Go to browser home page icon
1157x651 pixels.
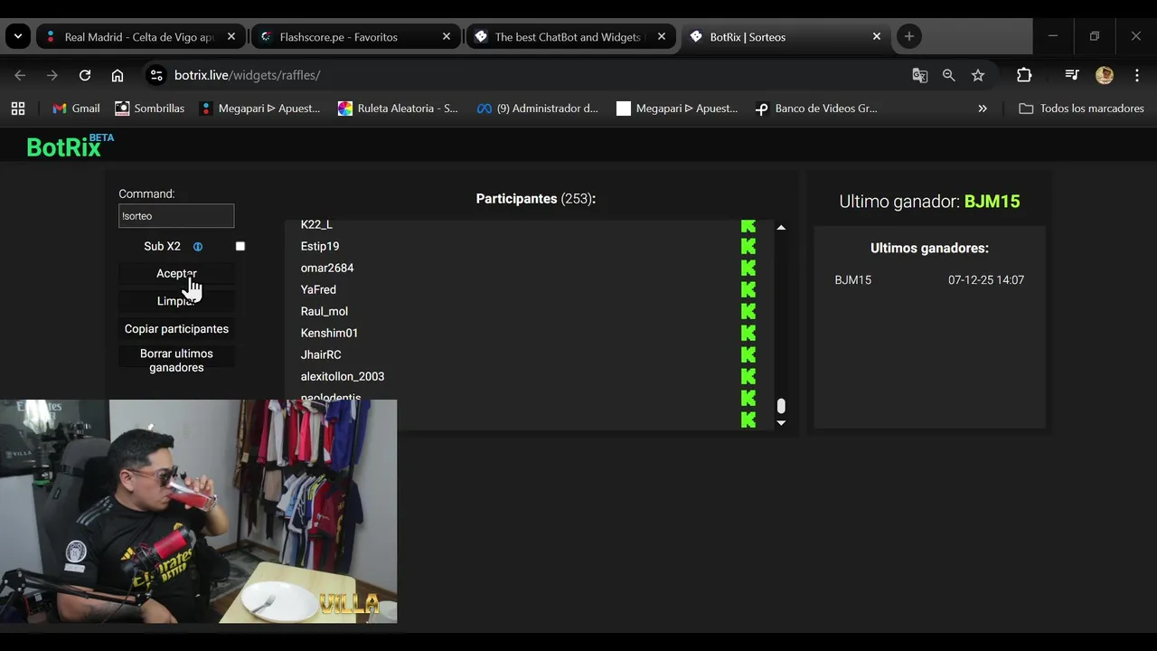[118, 75]
